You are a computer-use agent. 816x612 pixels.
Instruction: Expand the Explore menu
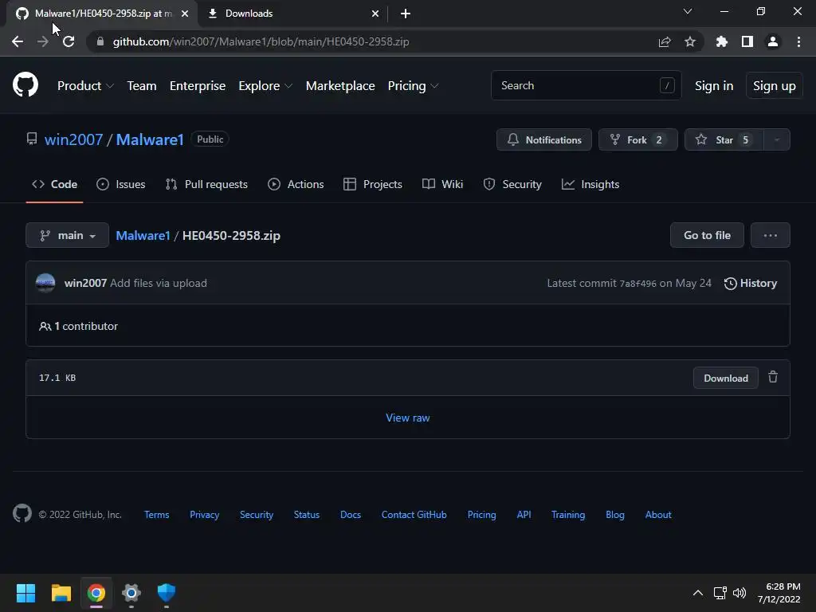tap(265, 86)
